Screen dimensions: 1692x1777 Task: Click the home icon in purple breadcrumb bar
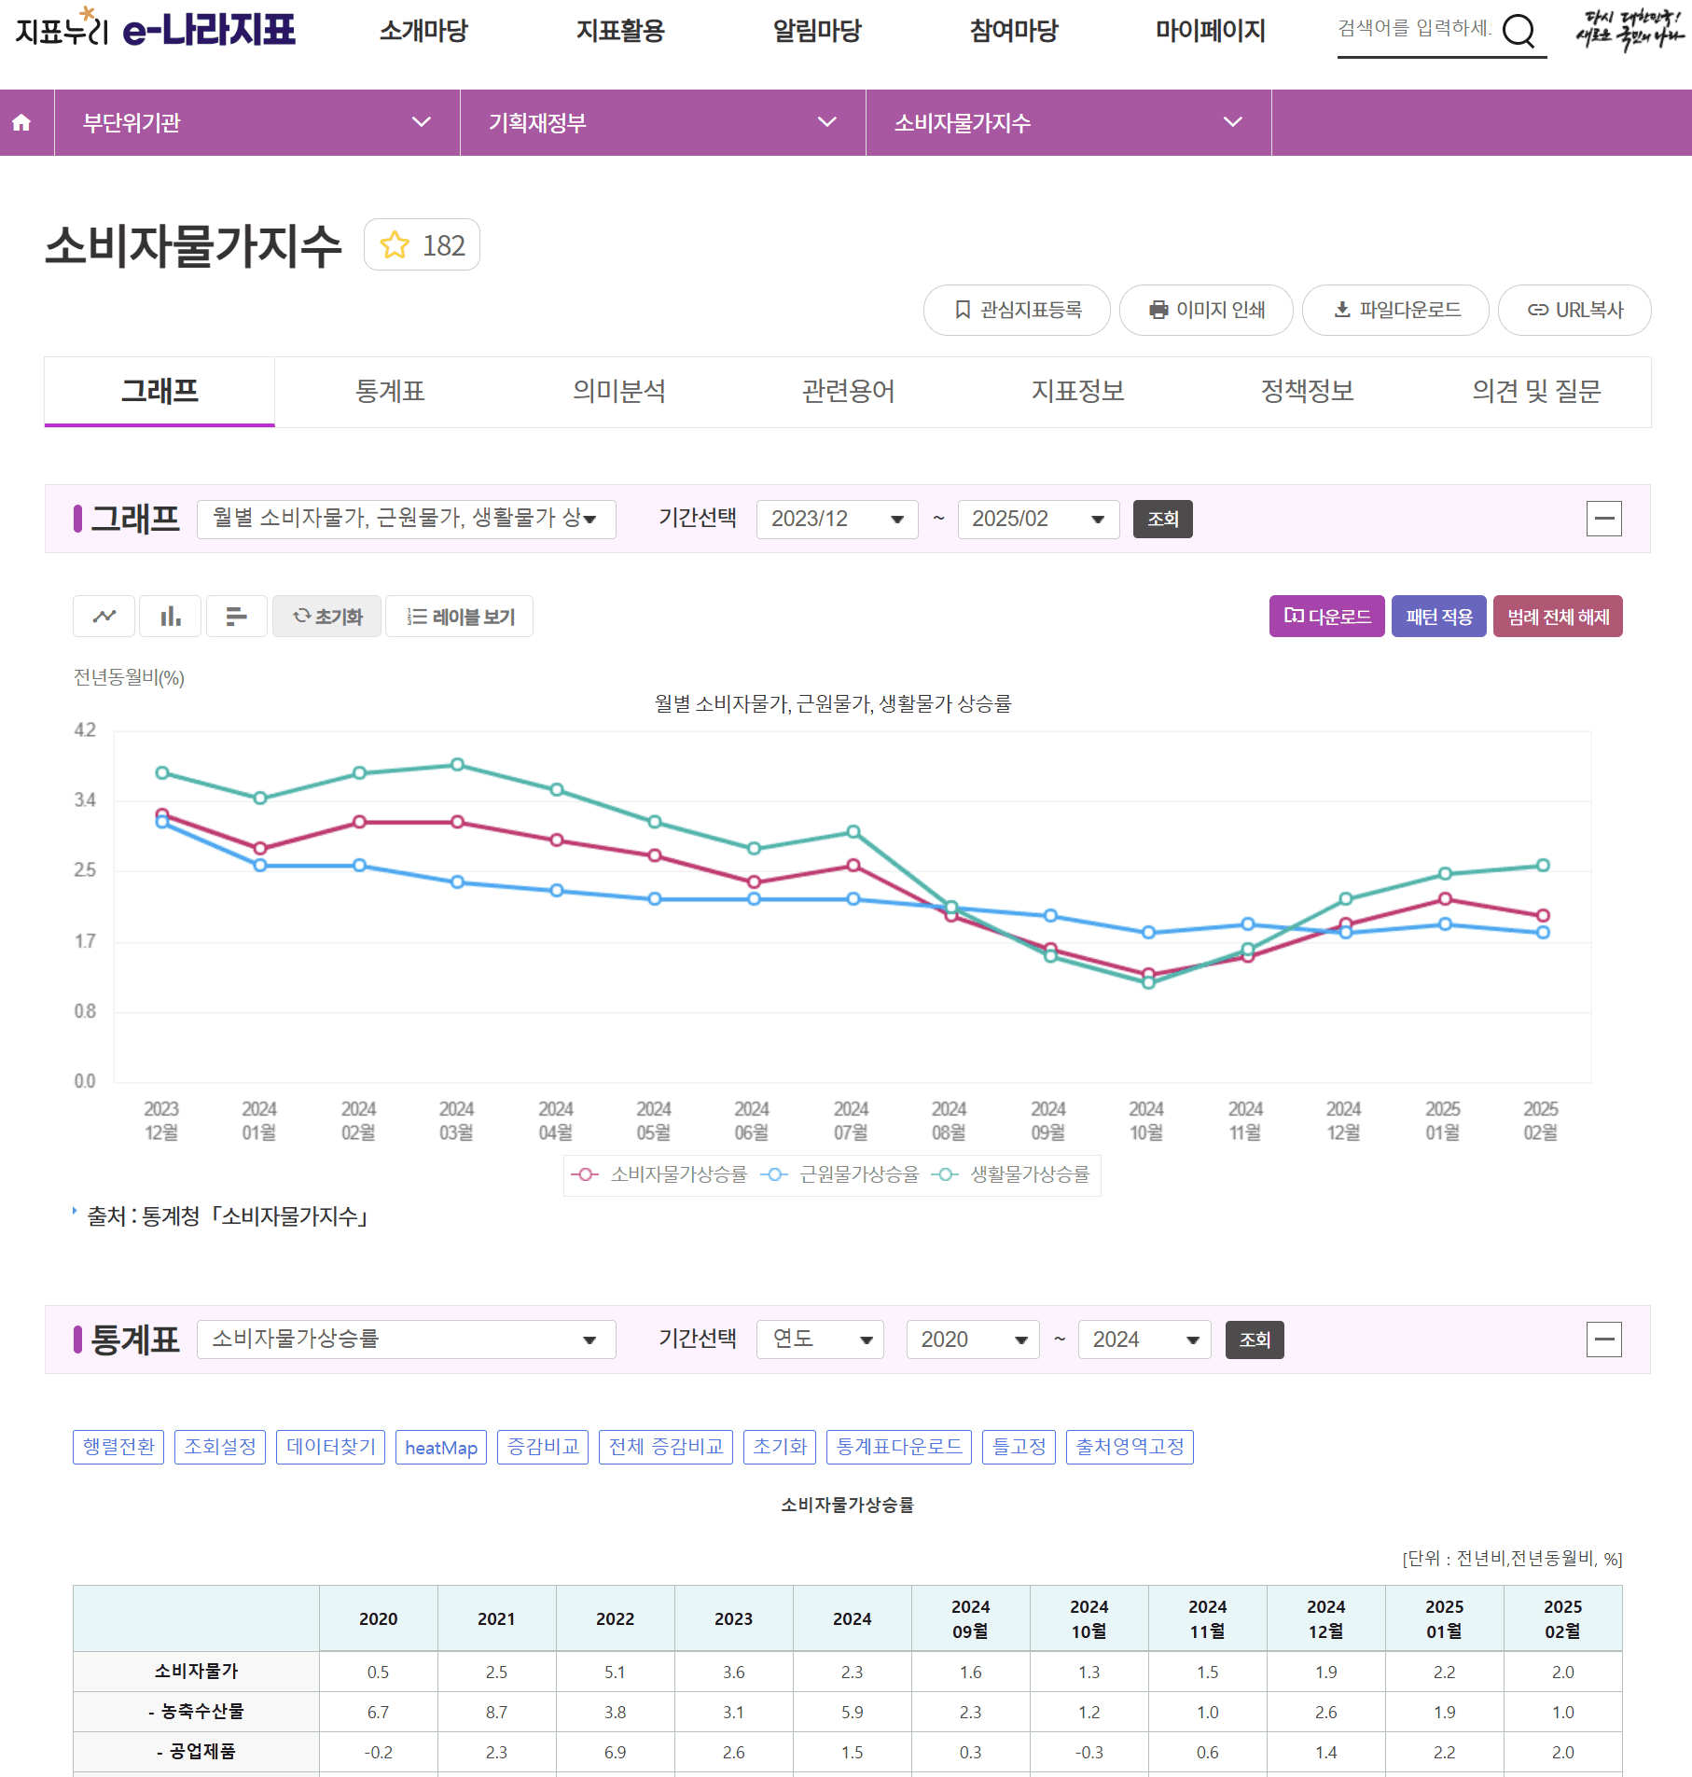point(21,122)
